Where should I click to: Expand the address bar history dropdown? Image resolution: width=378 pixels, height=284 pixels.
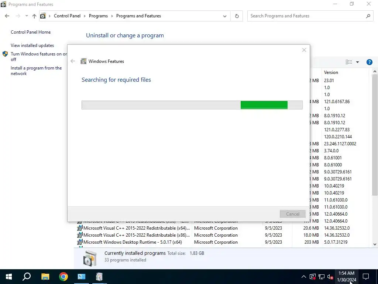tap(225, 16)
